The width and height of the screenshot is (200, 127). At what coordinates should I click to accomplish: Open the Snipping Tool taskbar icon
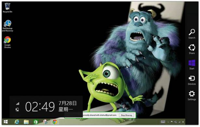[x=45, y=122]
